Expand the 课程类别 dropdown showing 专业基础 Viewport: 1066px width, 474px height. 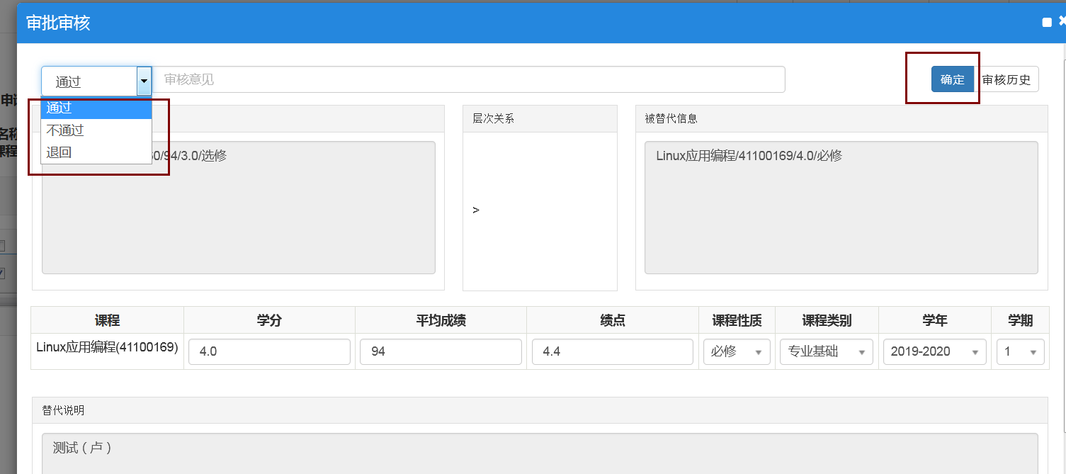[x=826, y=351]
